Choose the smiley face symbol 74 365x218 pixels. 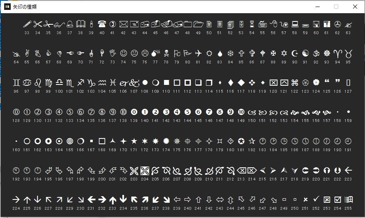coord(123,53)
